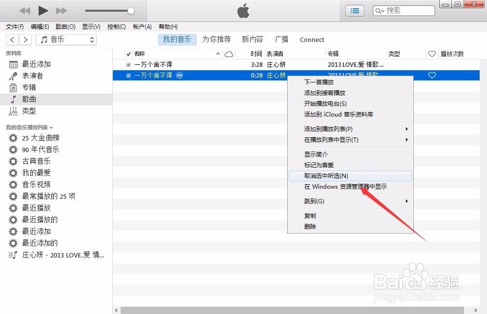
Task: Collapse the 我的音乐播放列表 section
Action: point(52,126)
